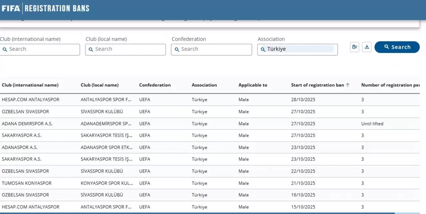The image size is (426, 214).
Task: Click the FIFA logo in header
Action: [x=11, y=8]
